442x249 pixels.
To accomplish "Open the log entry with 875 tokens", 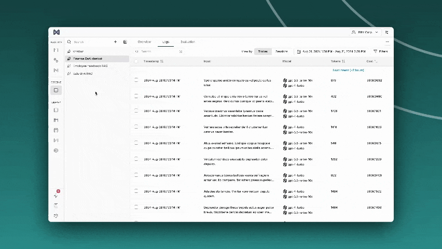I will pos(261,82).
